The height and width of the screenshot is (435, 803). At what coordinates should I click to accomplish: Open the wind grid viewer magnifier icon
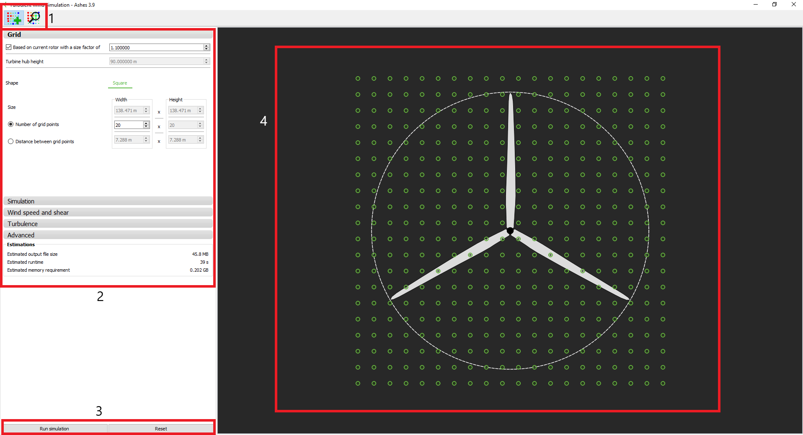point(34,18)
